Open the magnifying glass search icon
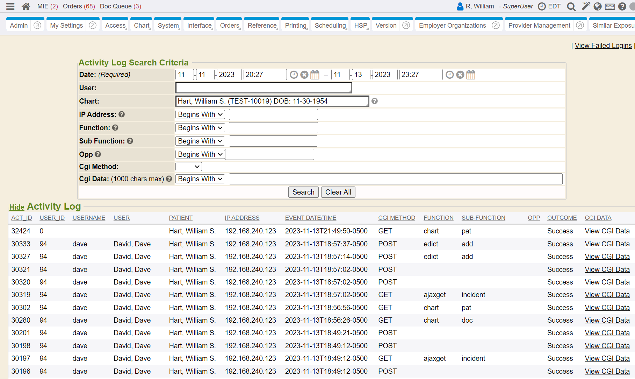The image size is (635, 379). point(571,6)
